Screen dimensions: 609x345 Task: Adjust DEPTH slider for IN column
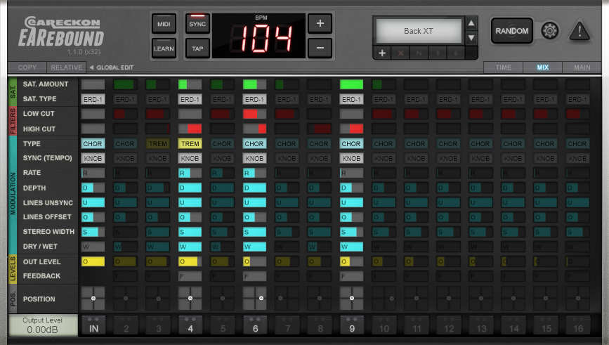point(93,188)
